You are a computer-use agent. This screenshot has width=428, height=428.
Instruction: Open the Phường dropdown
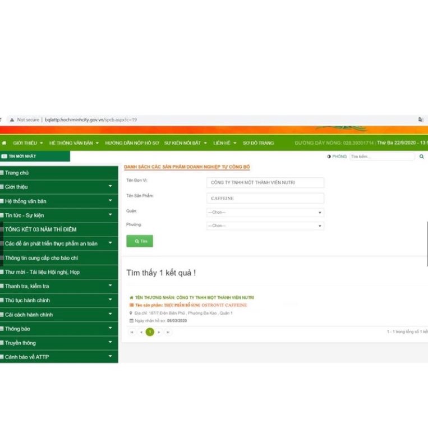click(265, 226)
